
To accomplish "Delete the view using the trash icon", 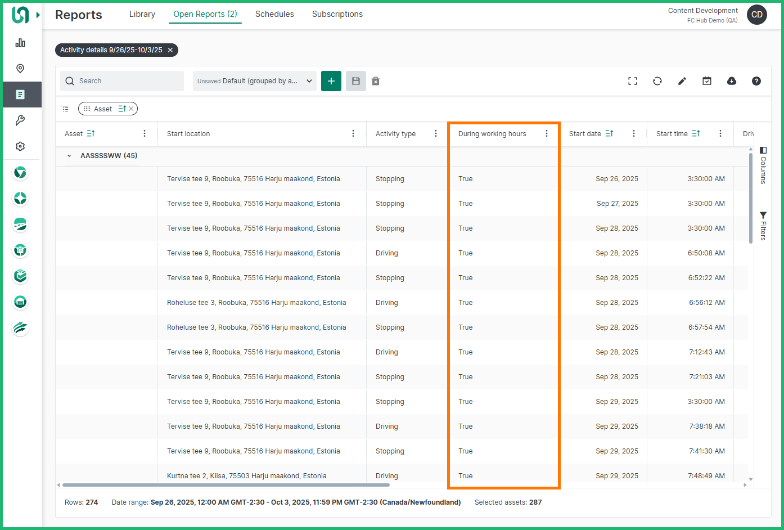I will [x=376, y=81].
